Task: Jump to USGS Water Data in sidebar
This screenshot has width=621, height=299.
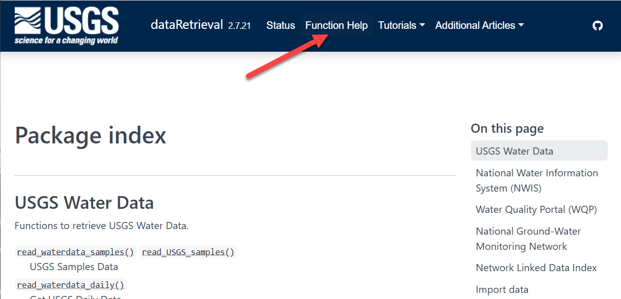Action: [x=514, y=151]
